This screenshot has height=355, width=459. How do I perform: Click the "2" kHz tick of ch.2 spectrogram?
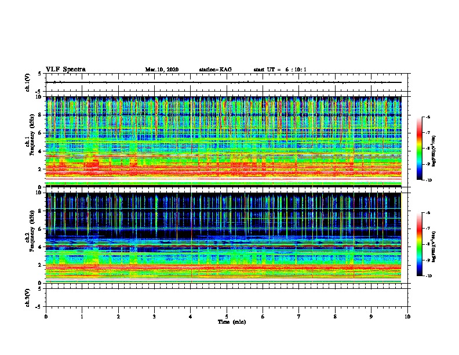pos(40,265)
